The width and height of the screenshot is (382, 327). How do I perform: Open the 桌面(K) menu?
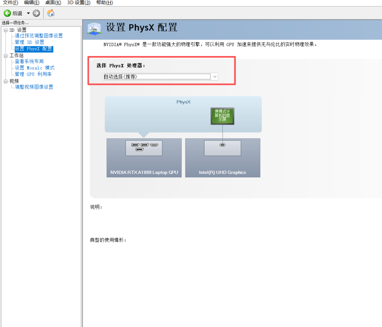(x=53, y=3)
